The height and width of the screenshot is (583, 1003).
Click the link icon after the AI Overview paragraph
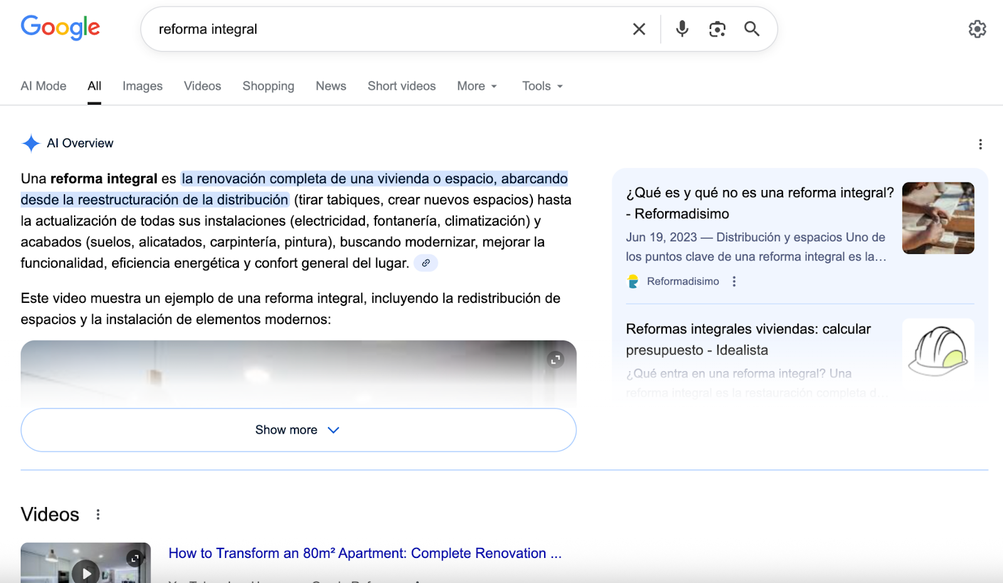click(x=426, y=263)
